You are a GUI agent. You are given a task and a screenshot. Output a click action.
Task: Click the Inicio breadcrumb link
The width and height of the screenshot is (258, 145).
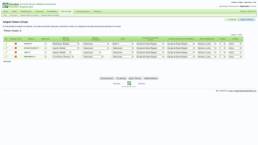(5, 15)
